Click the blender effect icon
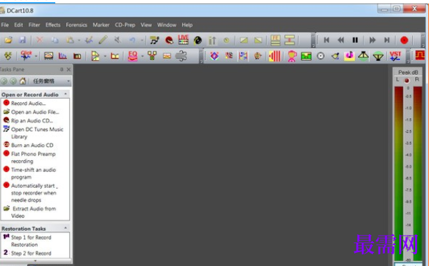This screenshot has height=266, width=431. click(291, 56)
